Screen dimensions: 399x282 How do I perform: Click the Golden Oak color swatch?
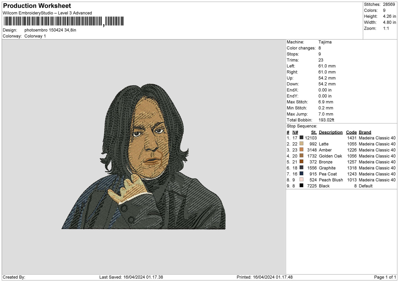(301, 156)
